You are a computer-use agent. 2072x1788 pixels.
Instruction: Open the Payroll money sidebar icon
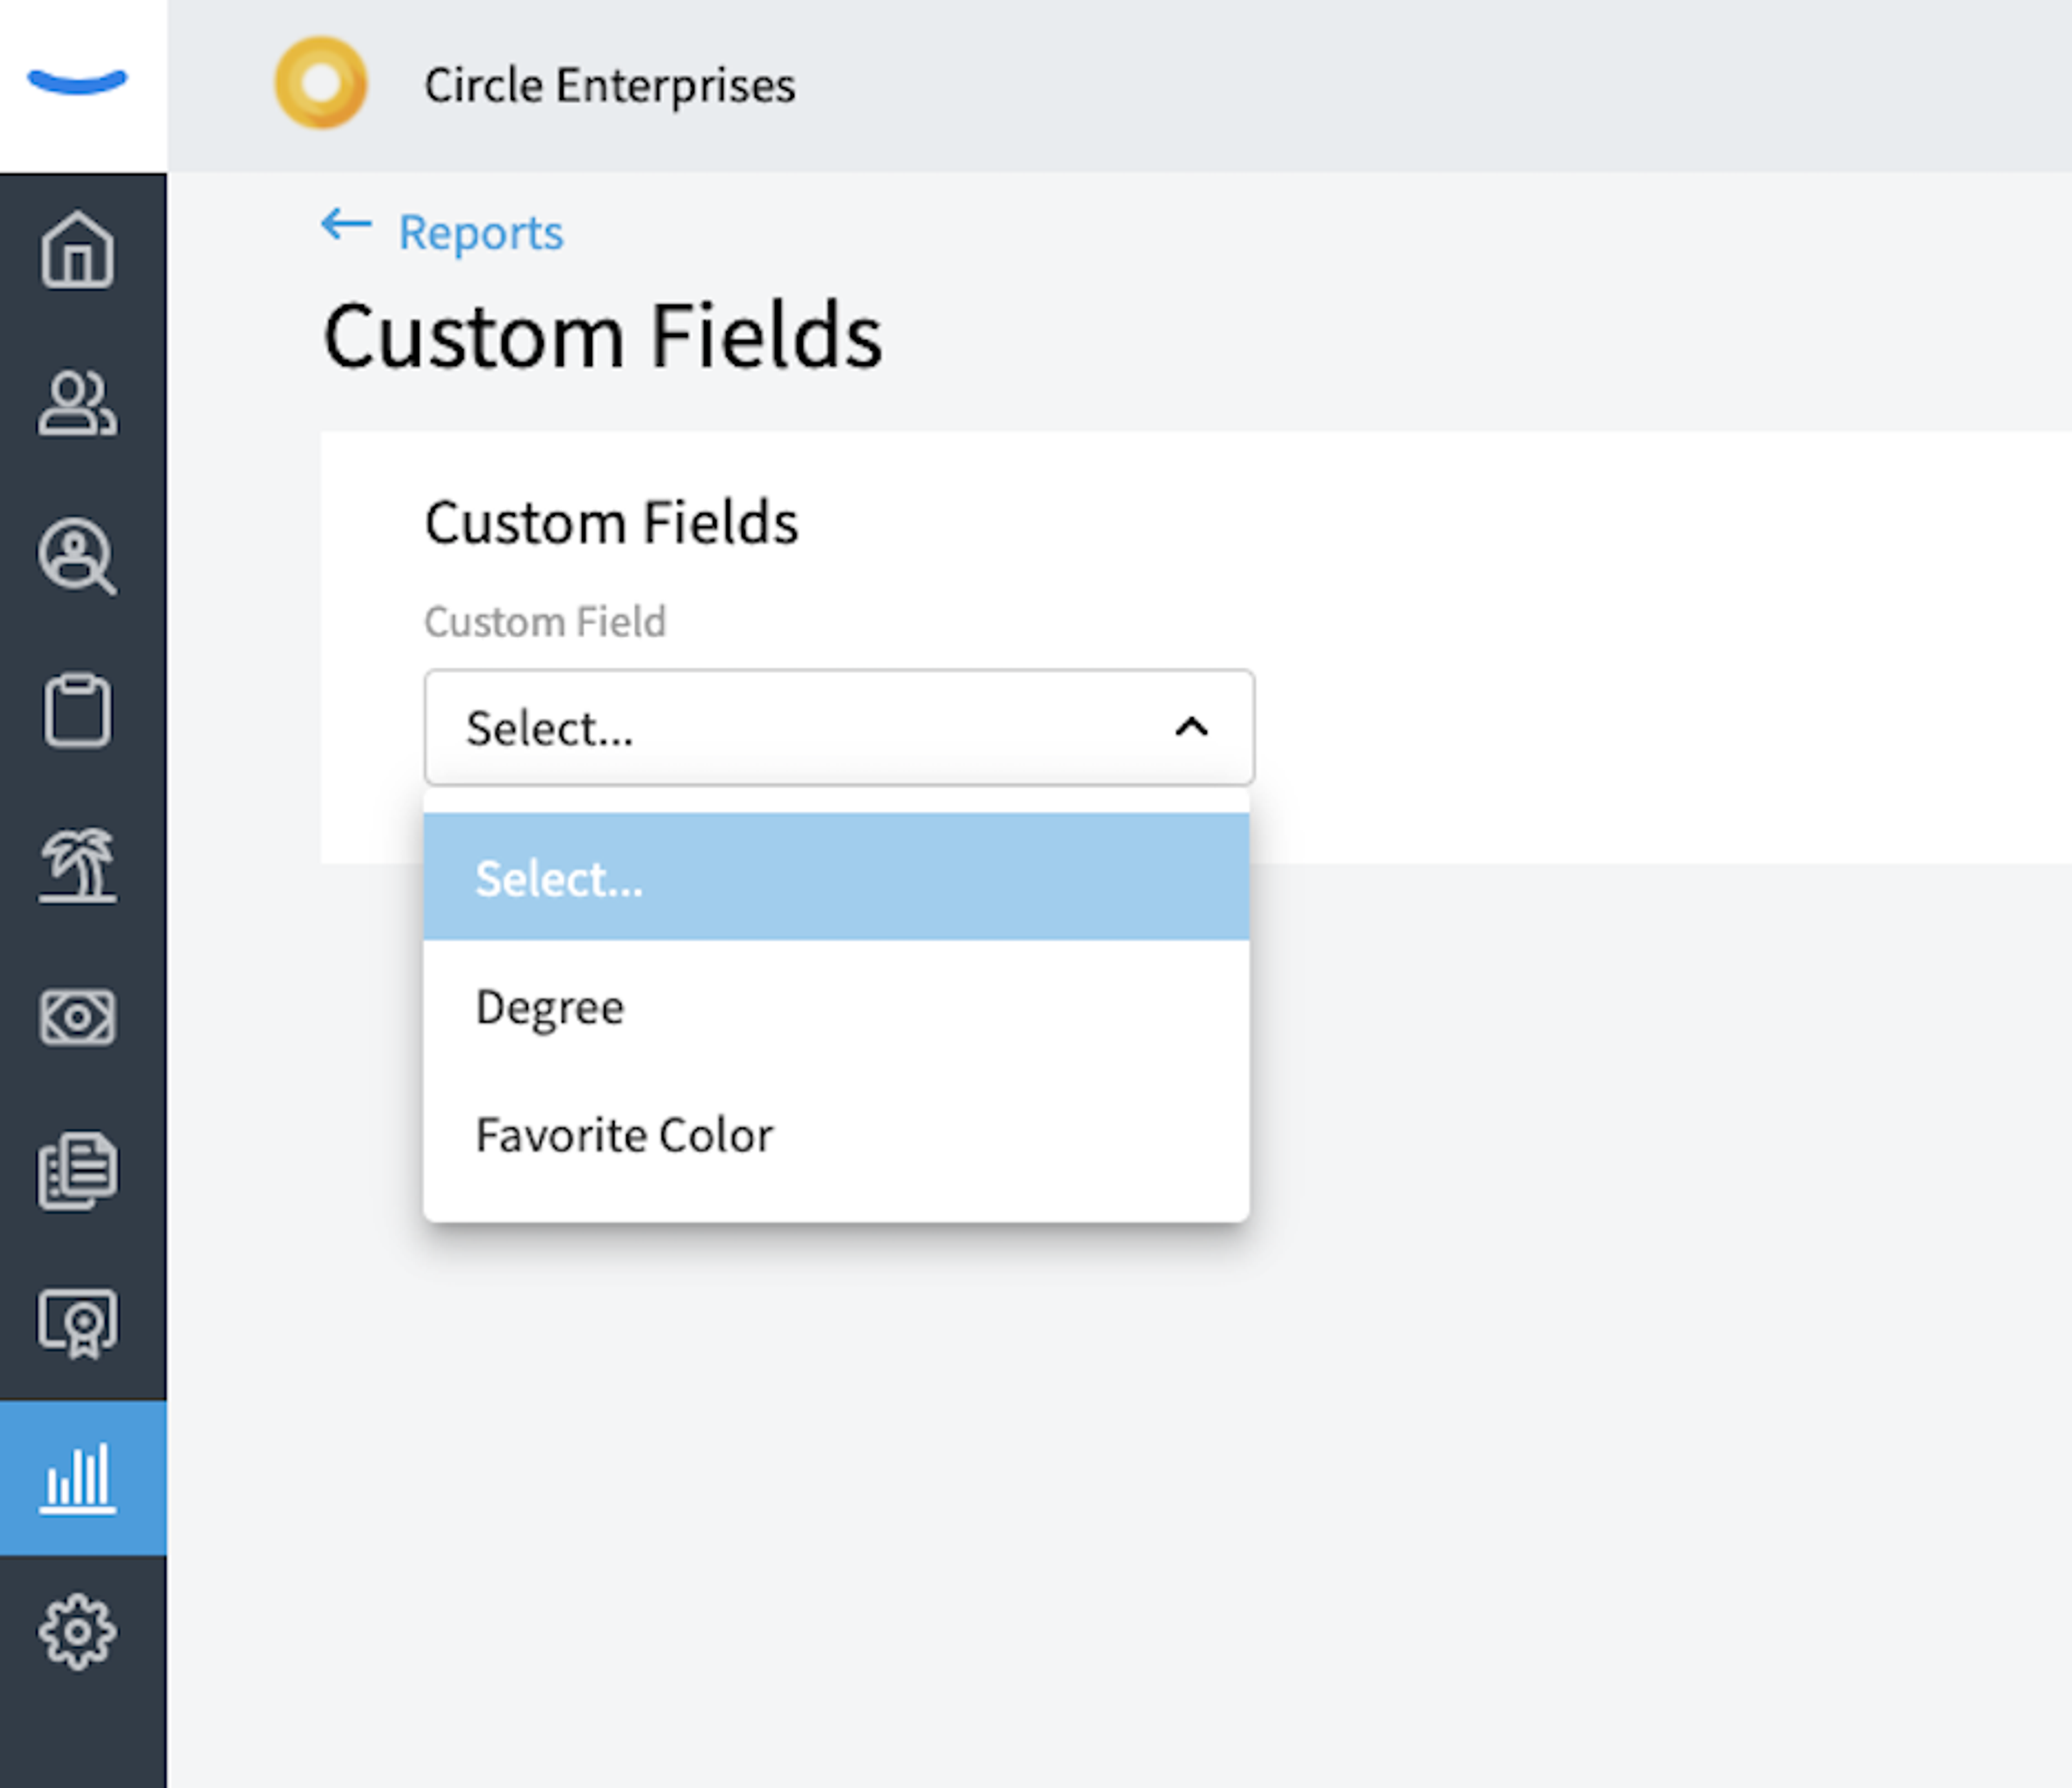78,1018
